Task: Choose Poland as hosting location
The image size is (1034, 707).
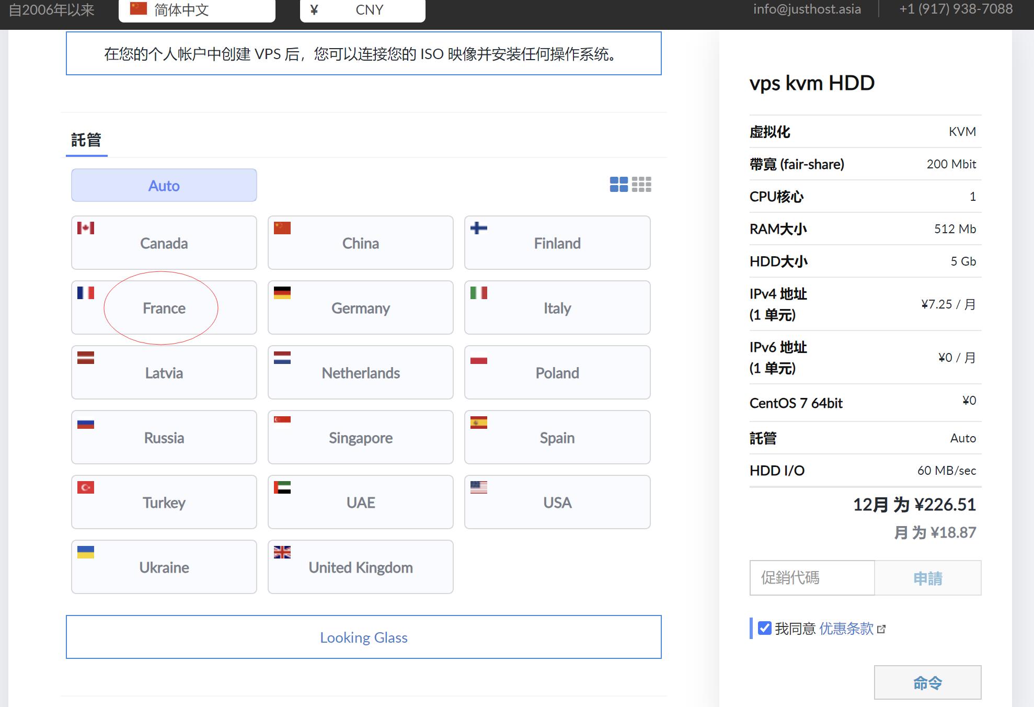Action: coord(557,372)
